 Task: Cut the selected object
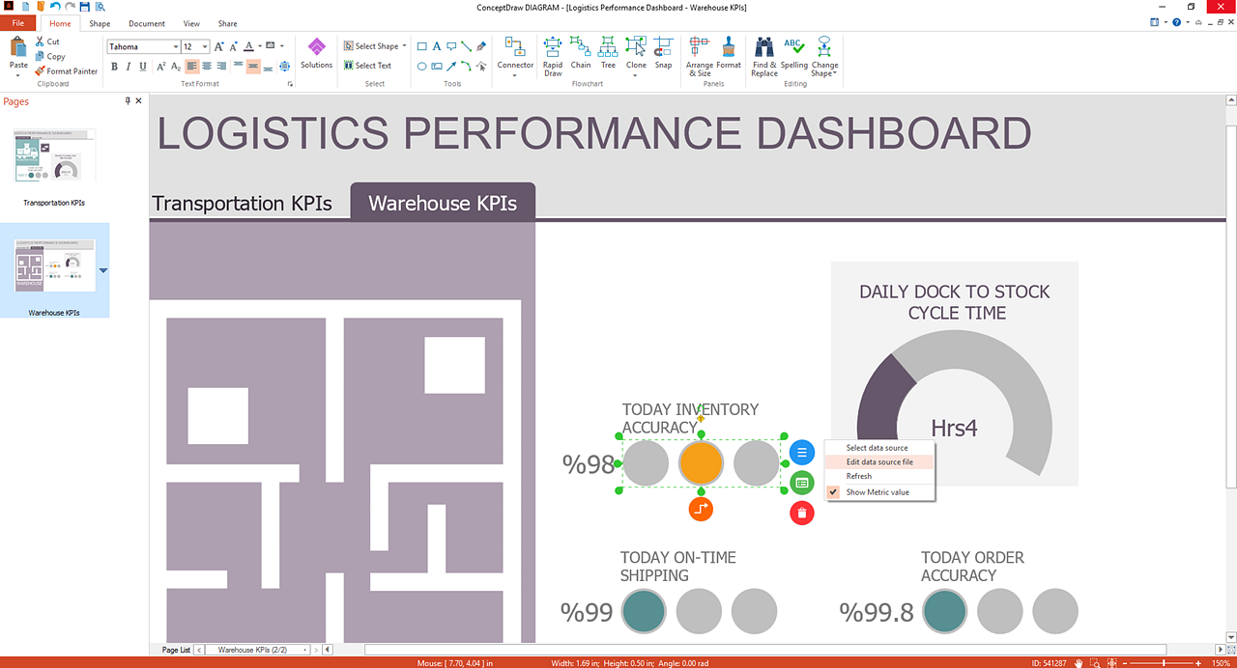coord(46,42)
